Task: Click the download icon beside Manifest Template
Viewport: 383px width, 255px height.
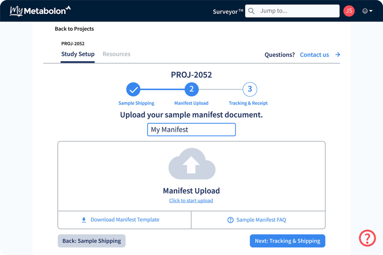Action: [x=83, y=220]
